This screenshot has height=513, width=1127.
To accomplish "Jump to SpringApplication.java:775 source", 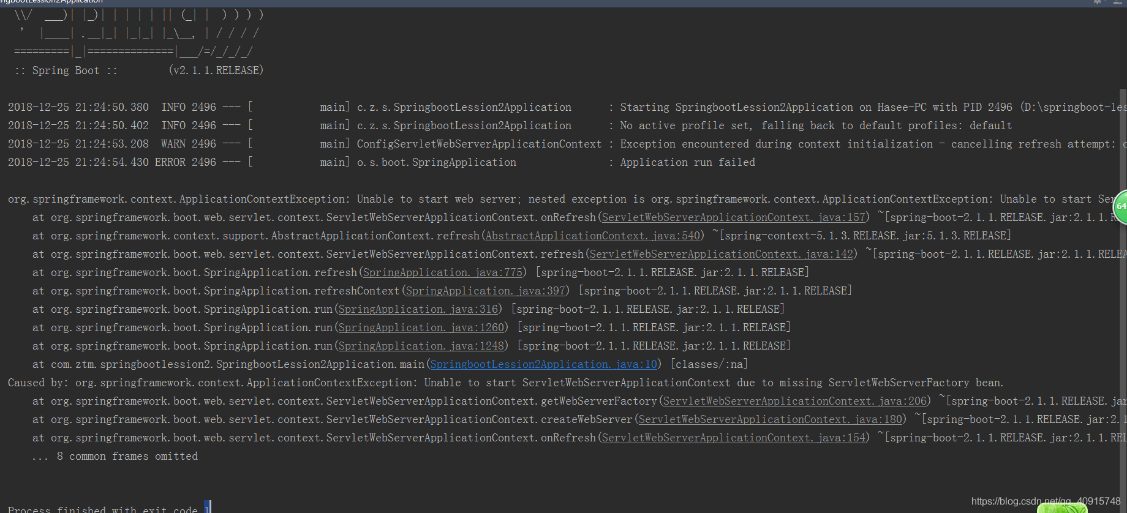I will pos(442,272).
